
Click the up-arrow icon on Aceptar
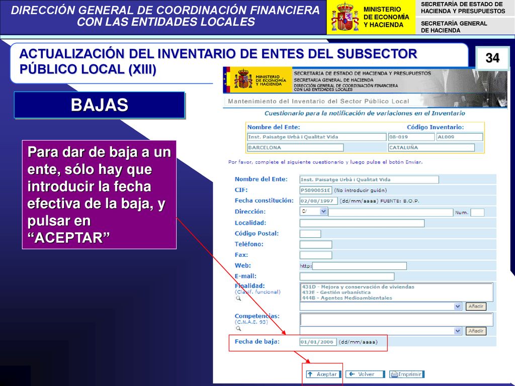click(310, 374)
